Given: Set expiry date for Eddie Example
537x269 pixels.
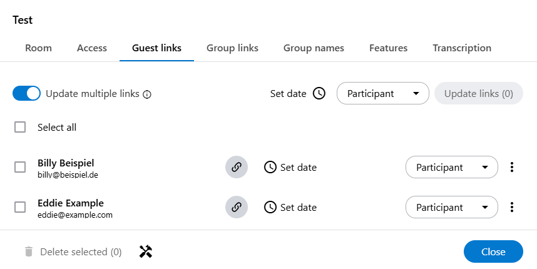Looking at the screenshot, I should (290, 207).
